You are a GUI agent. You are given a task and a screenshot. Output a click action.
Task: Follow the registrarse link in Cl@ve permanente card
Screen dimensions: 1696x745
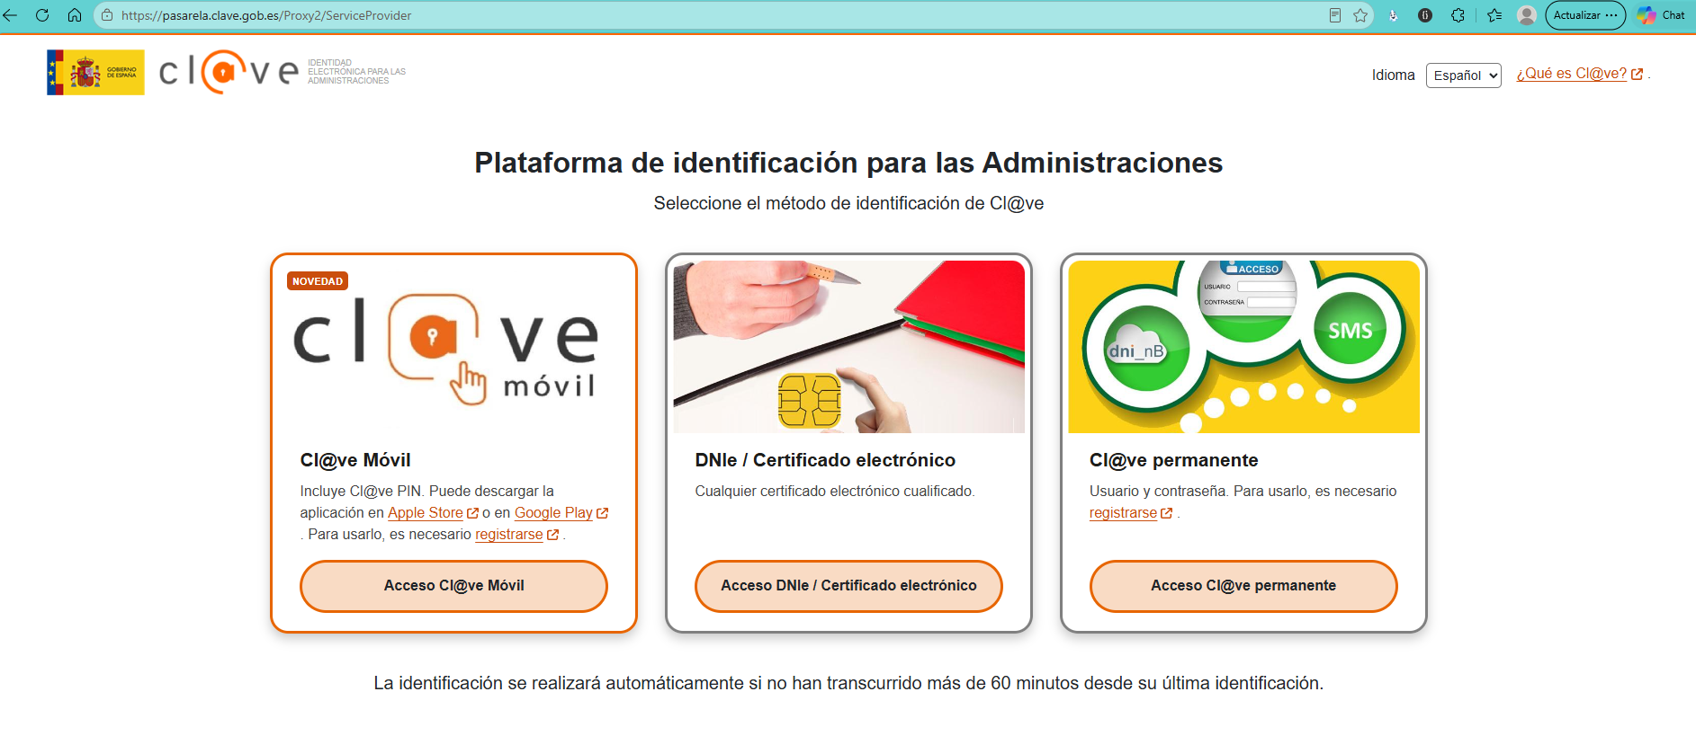1123,513
